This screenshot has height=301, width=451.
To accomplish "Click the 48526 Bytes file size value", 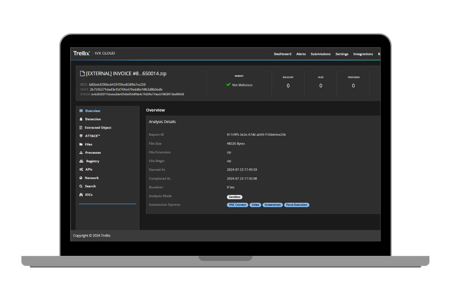I will coord(235,144).
